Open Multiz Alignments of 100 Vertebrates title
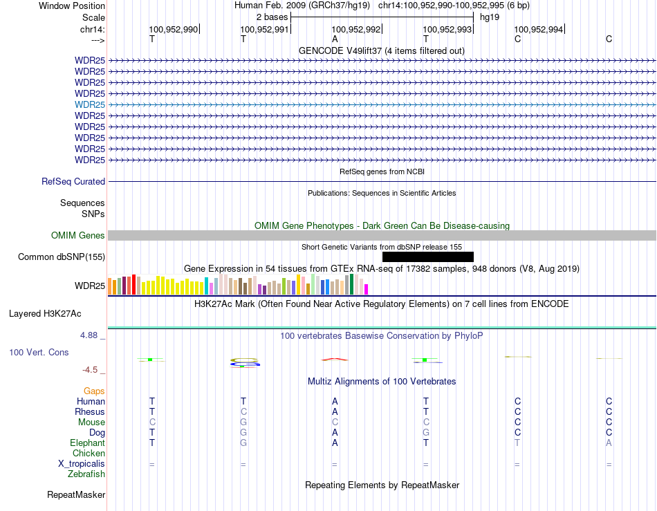 (382, 381)
